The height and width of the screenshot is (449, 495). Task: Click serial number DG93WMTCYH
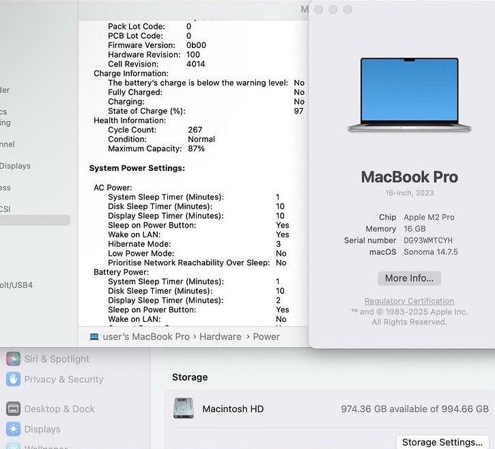(428, 241)
